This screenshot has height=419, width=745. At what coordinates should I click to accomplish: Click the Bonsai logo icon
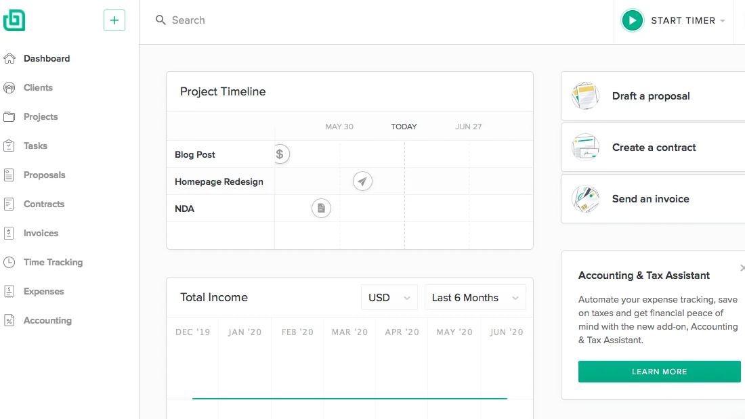pyautogui.click(x=14, y=20)
